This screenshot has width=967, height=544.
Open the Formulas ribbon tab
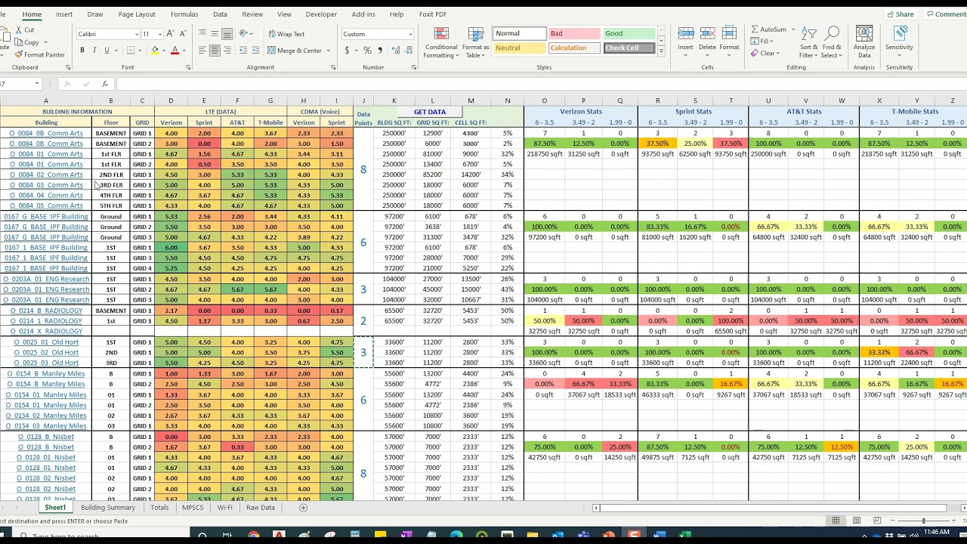[x=184, y=14]
